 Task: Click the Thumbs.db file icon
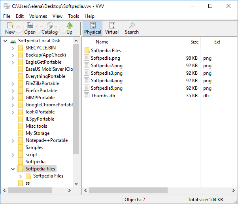click(87, 95)
